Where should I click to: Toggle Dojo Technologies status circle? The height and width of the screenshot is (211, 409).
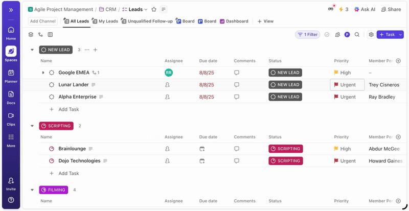(52, 161)
